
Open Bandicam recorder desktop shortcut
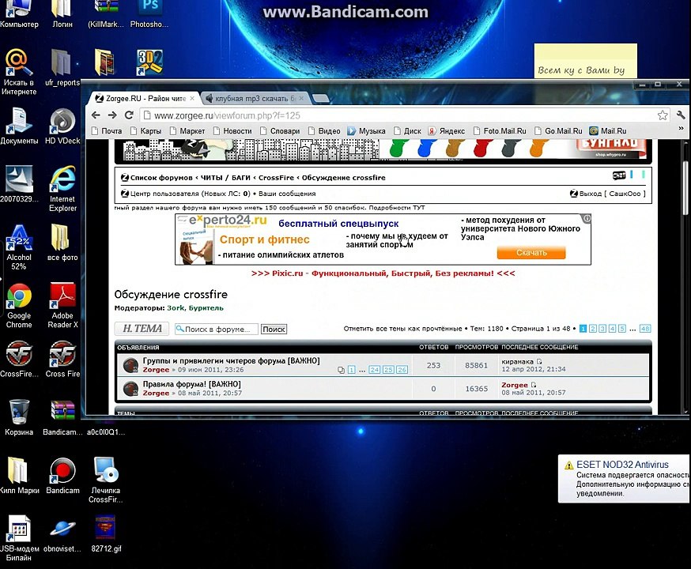click(x=62, y=476)
